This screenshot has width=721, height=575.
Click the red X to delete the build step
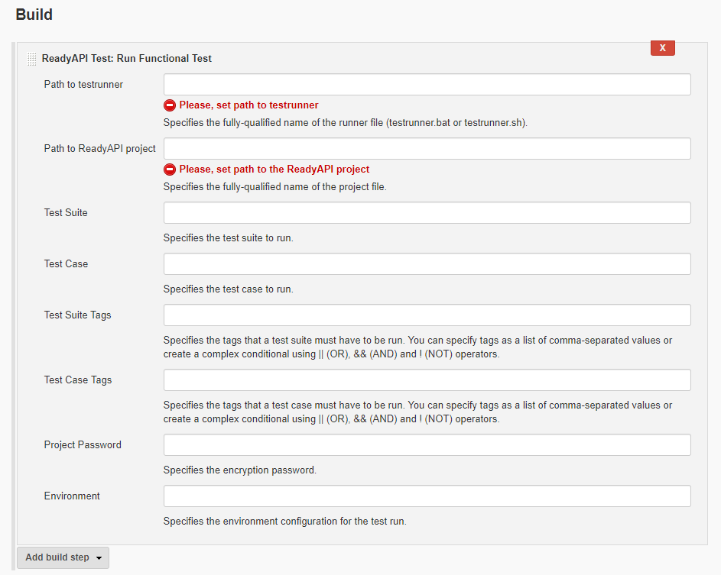[662, 47]
